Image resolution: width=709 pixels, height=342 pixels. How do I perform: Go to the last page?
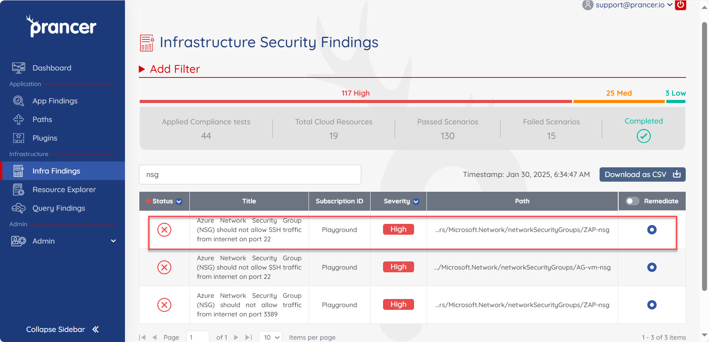click(249, 337)
